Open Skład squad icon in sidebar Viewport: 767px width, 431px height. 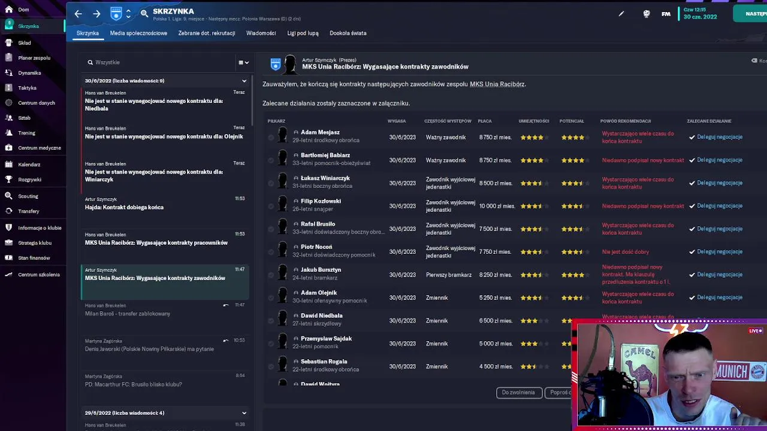pyautogui.click(x=8, y=43)
